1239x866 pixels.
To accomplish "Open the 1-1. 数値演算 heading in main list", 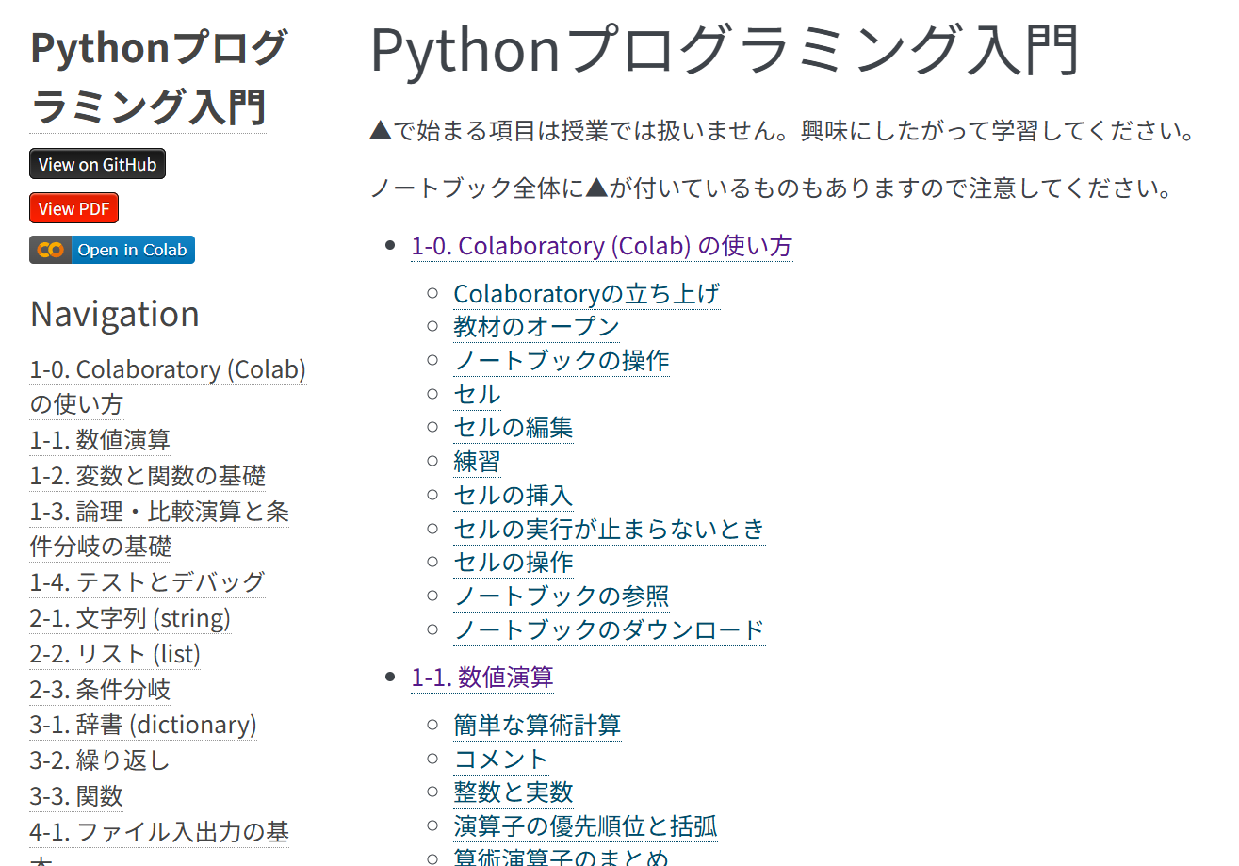I will click(481, 678).
